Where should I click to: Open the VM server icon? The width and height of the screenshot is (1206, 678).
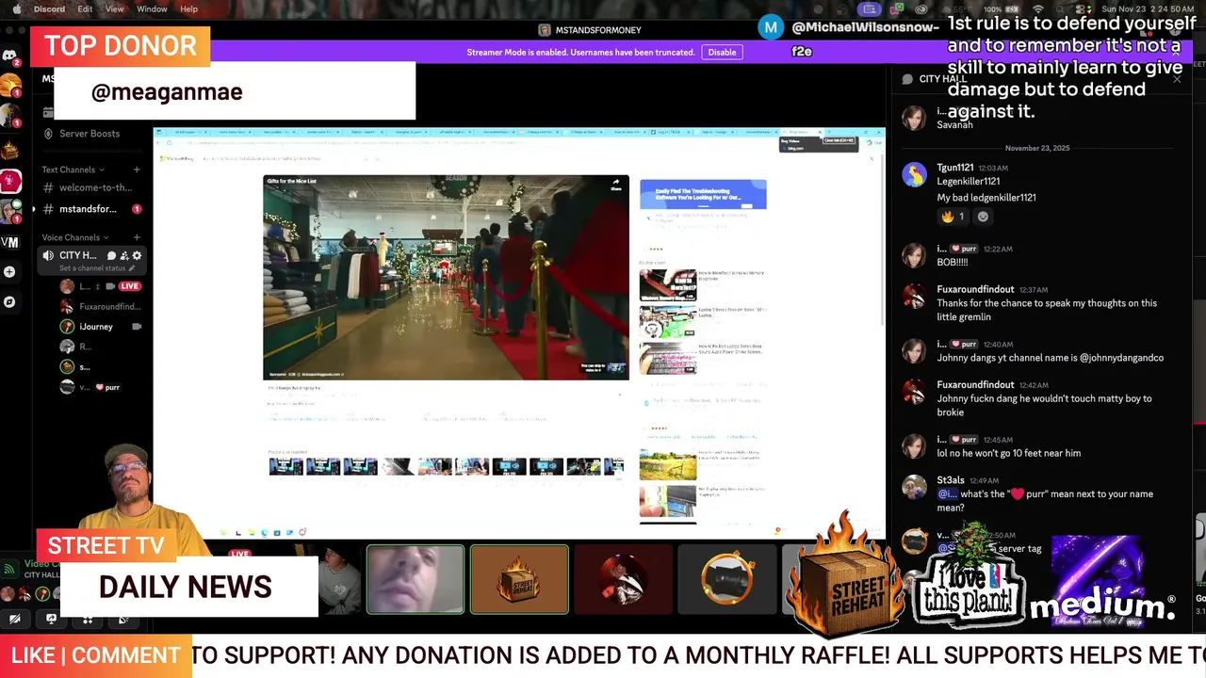point(9,242)
